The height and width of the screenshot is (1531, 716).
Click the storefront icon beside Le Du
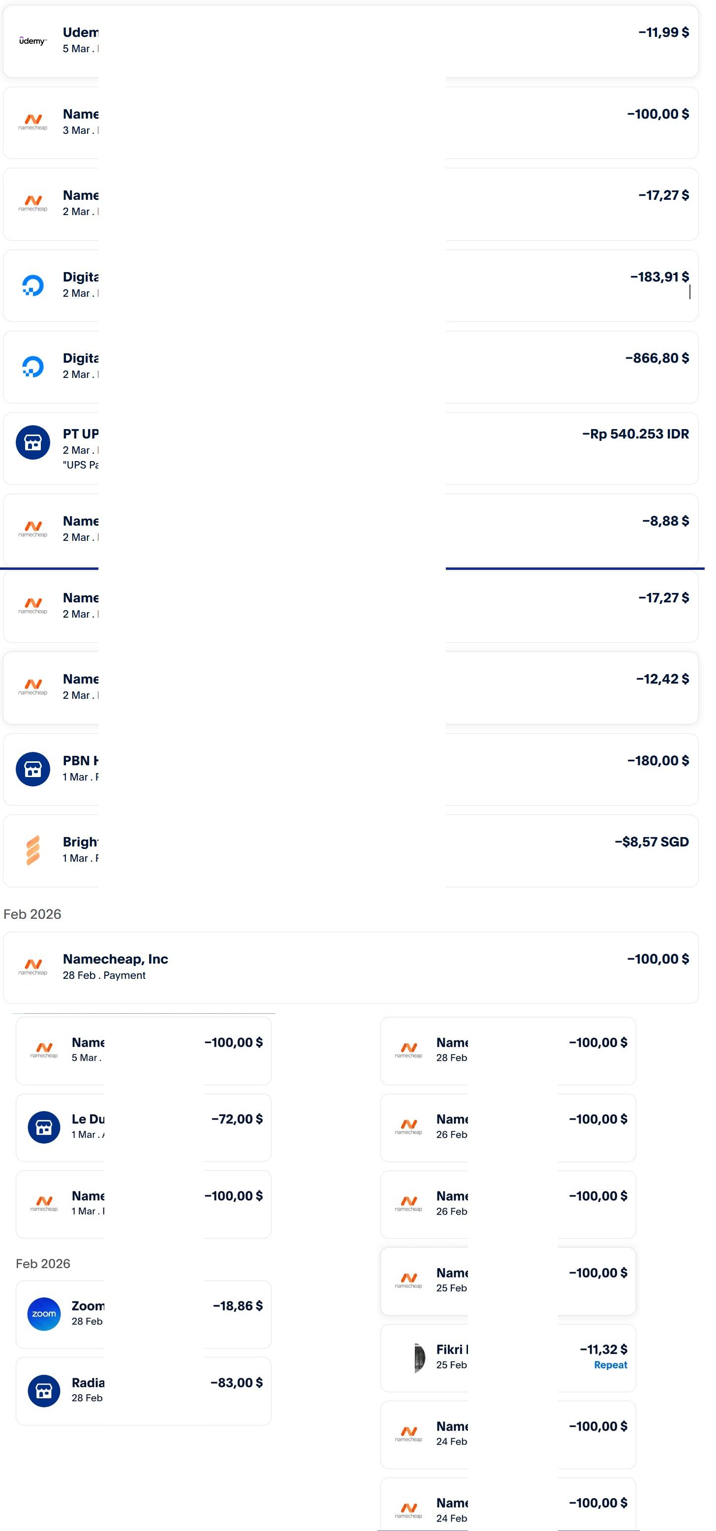[x=44, y=1127]
